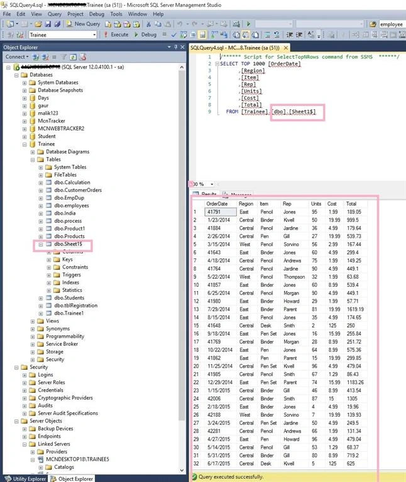Screen dimensions: 406x482
Task: Click the green Start play icon
Action: pos(249,24)
